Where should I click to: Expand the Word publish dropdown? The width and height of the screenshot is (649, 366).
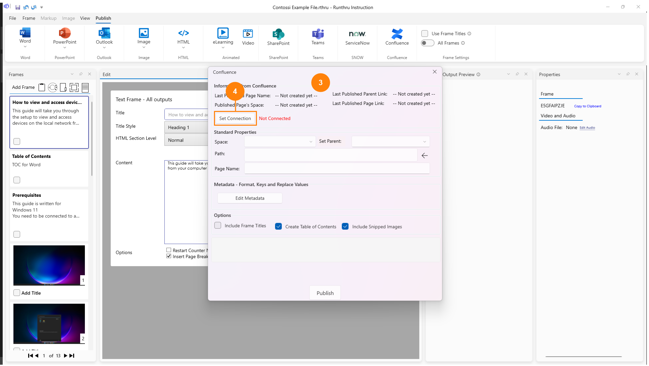pyautogui.click(x=25, y=47)
